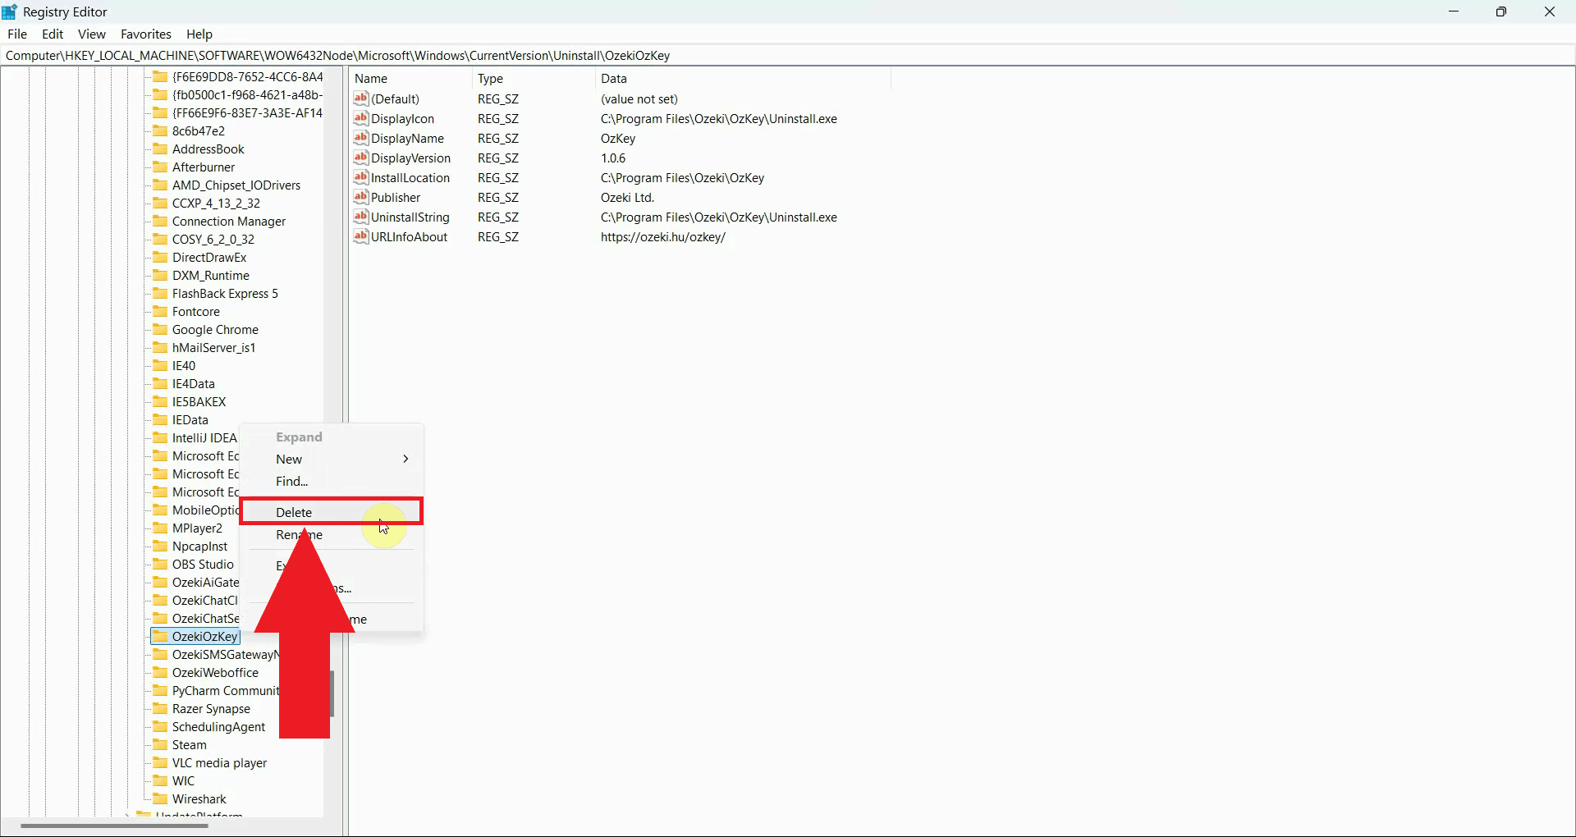Viewport: 1576px width, 837px height.
Task: Choose Delete from the context menu
Action: click(294, 511)
